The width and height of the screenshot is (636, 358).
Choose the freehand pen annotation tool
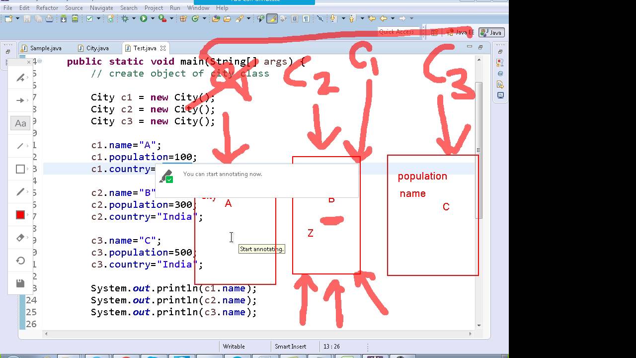click(20, 192)
